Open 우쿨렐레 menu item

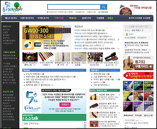point(100,18)
